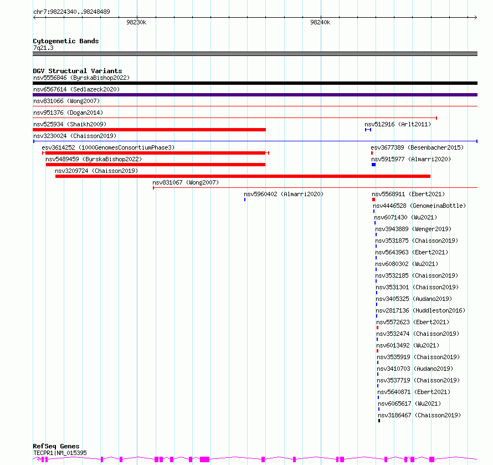Click nsv6071430 (Wu2021) label
Viewport: 493px width, 465px height.
(405, 217)
